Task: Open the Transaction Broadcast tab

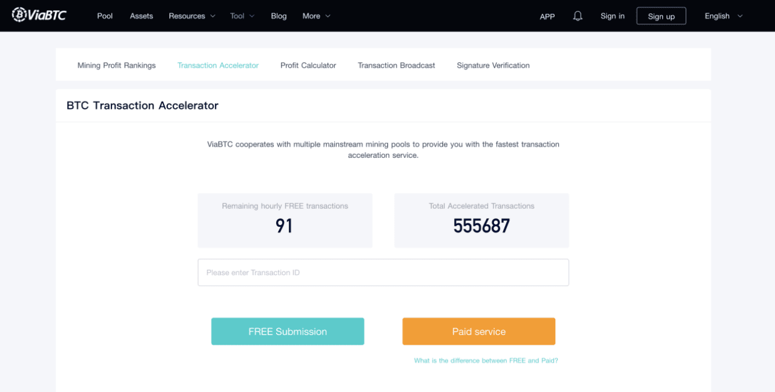Action: click(x=397, y=65)
